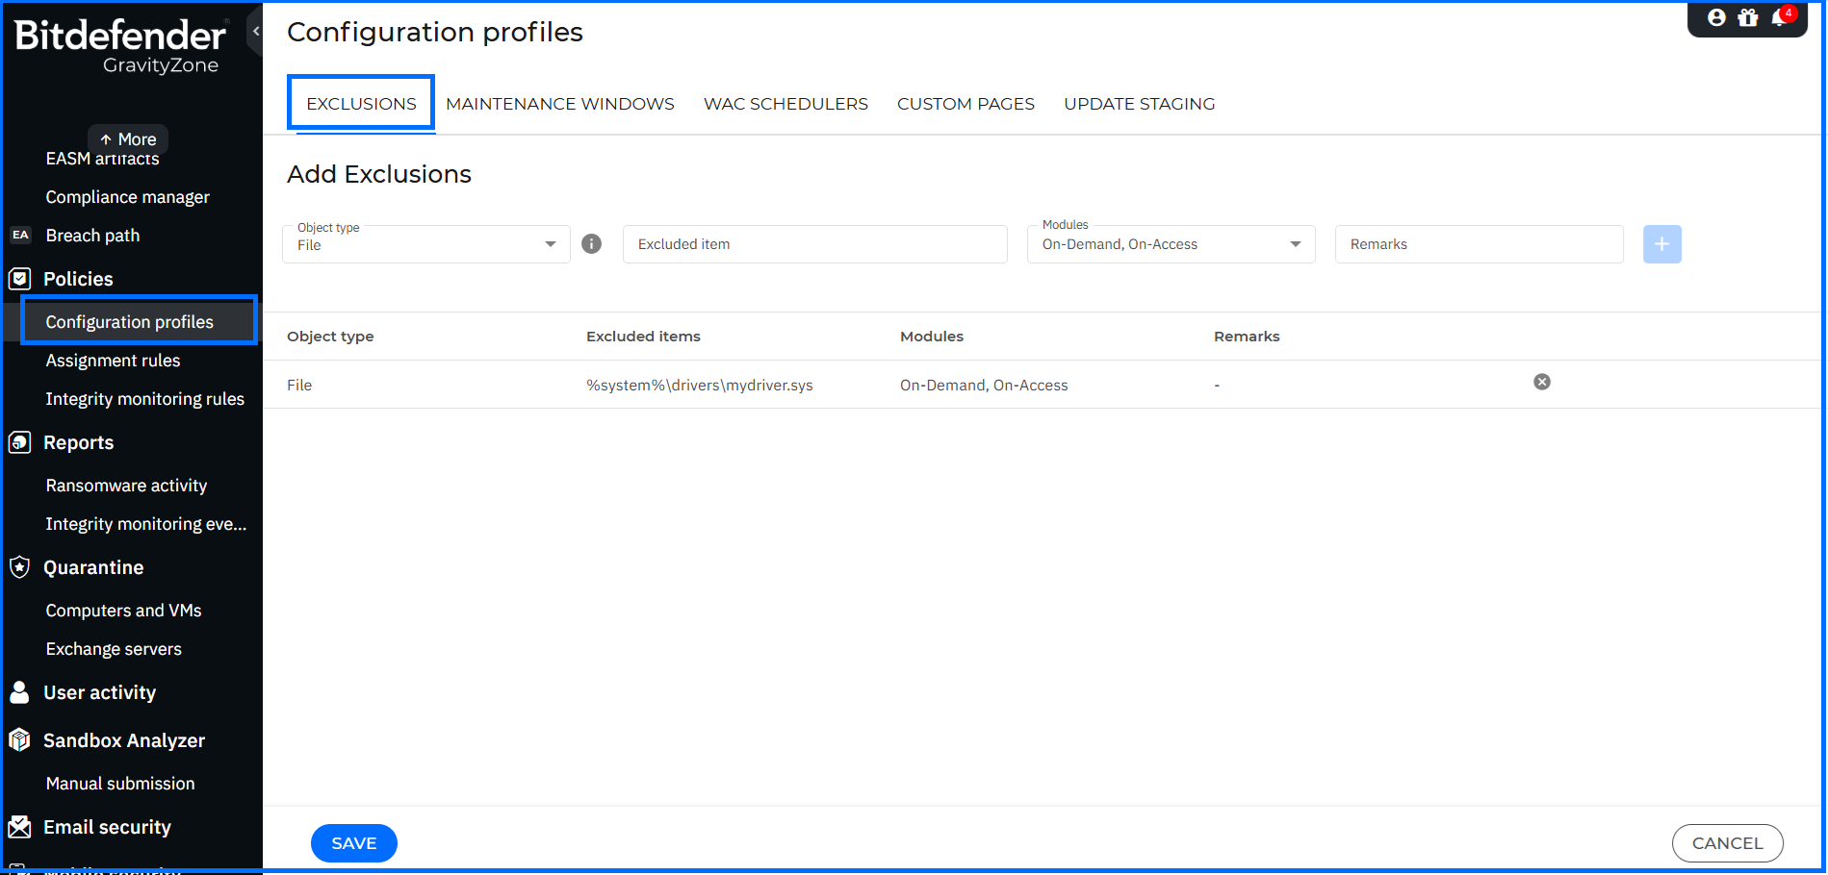Screen dimensions: 1828x875
Task: Click the Bitdefender GravityZone logo
Action: 121,45
